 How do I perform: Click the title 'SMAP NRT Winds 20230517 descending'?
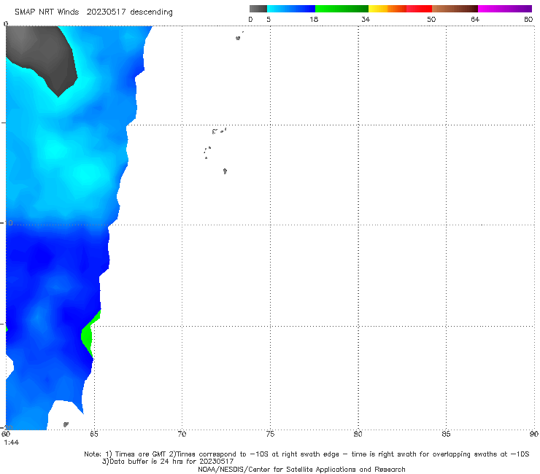93,12
